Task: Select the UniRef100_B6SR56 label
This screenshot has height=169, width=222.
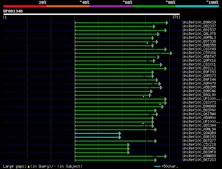Action: coord(199,148)
